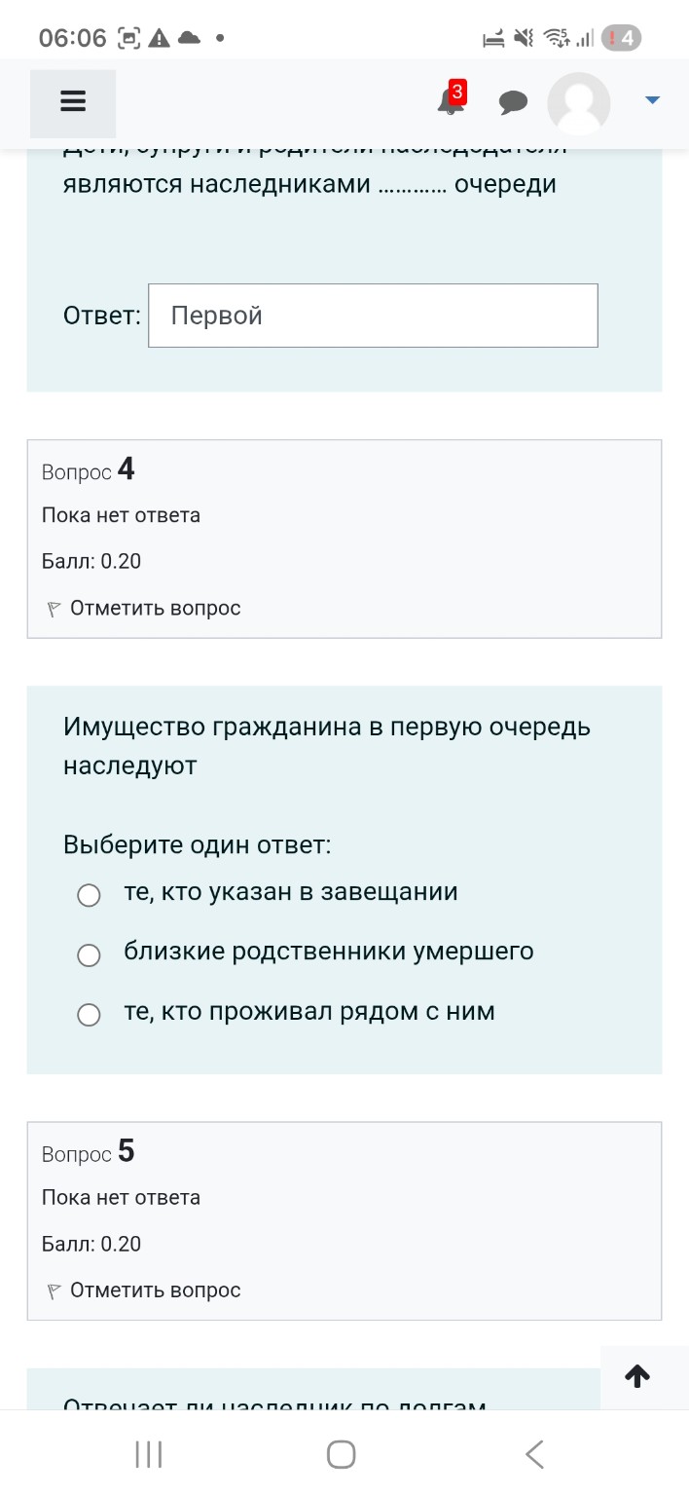Click the flag icon next to Отметить вопрос for Вопрос 4
Image resolution: width=689 pixels, height=1496 pixels.
point(54,608)
